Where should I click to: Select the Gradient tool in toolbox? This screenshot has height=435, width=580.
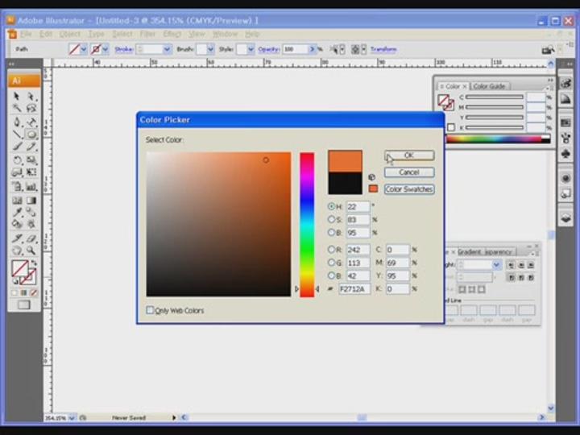pos(31,200)
